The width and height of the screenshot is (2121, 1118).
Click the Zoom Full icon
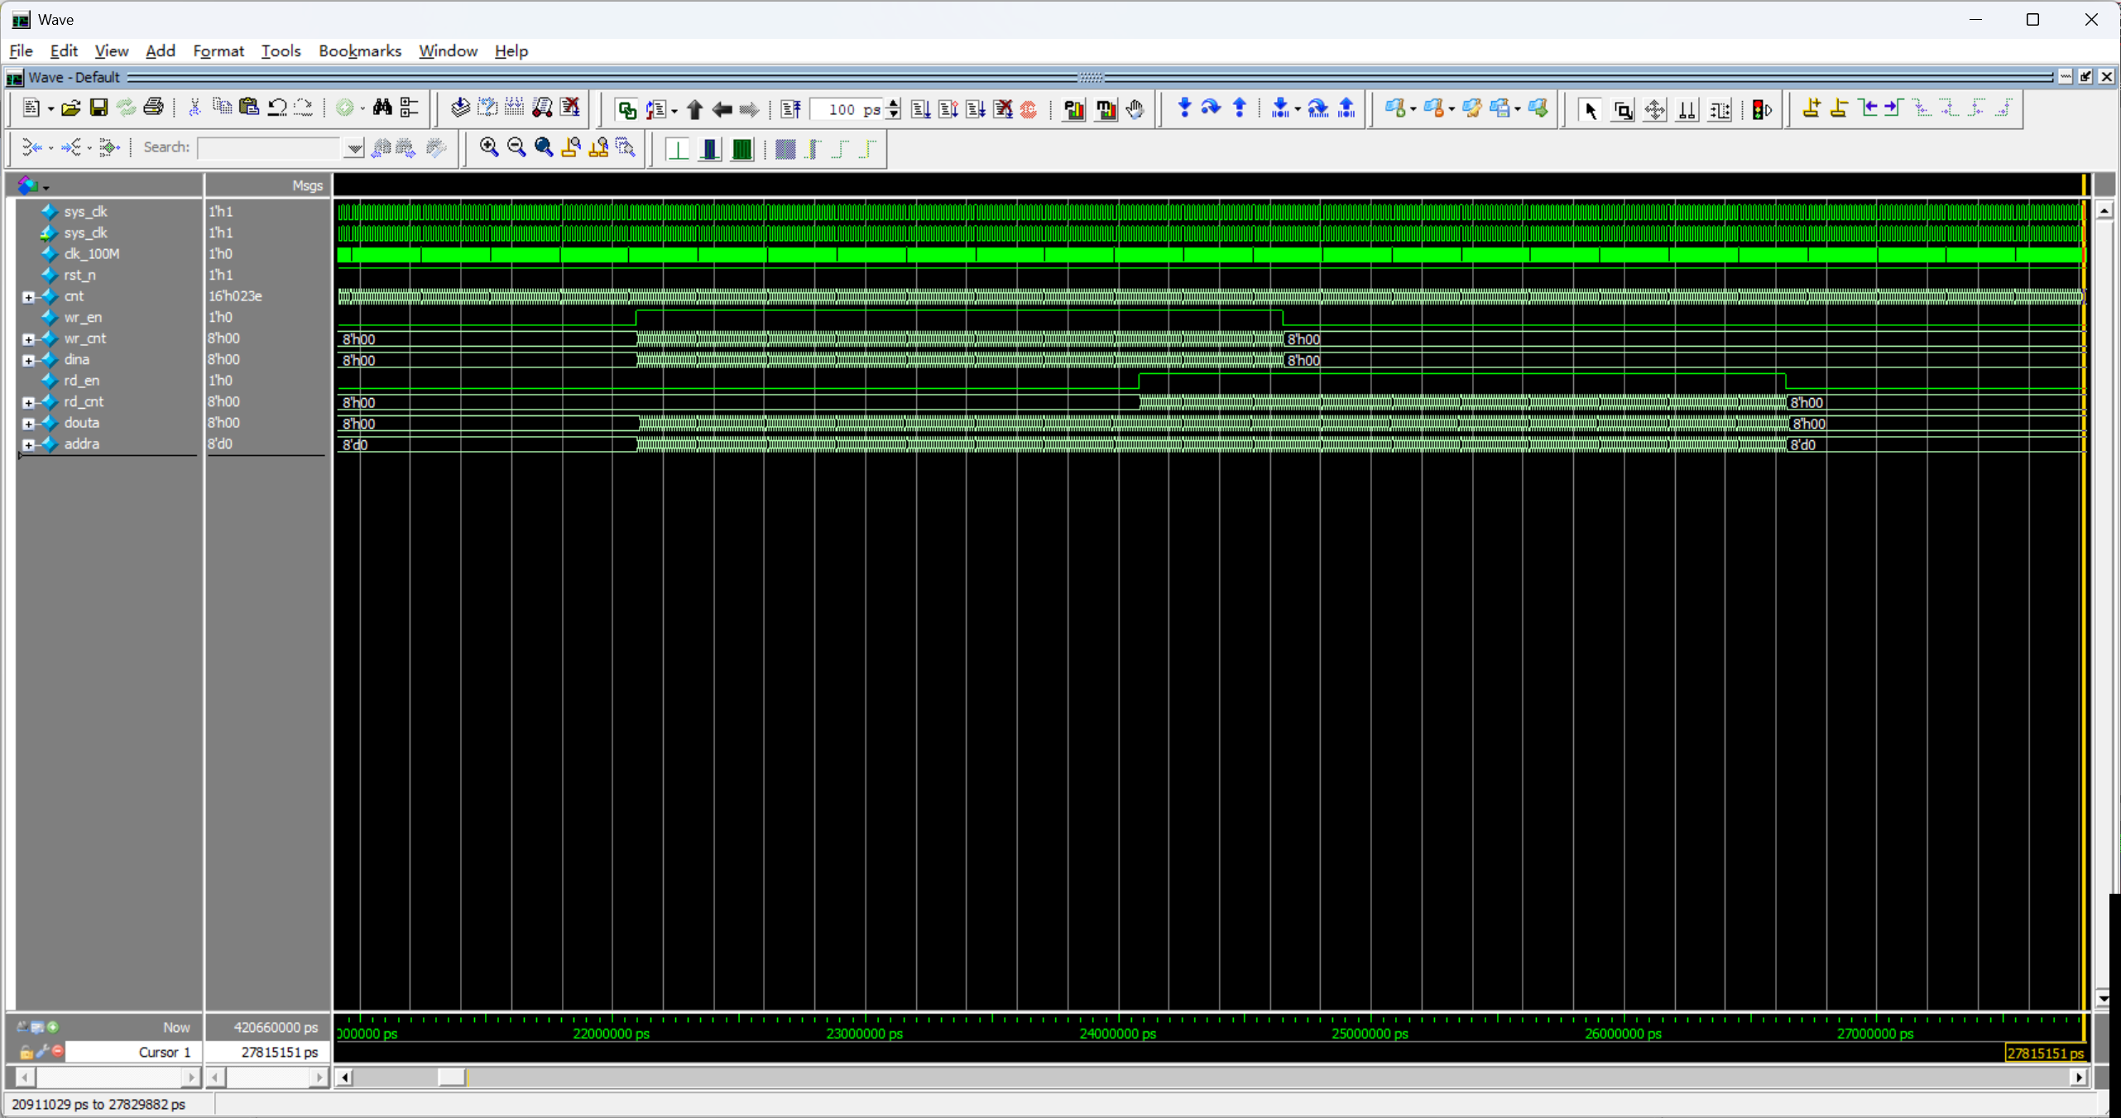coord(544,147)
